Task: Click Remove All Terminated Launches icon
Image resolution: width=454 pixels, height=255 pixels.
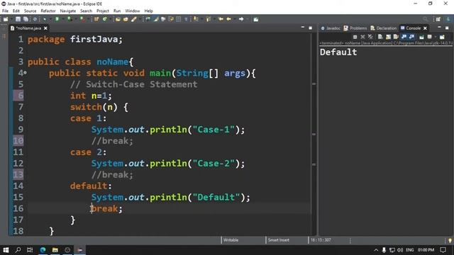Action: (370, 37)
